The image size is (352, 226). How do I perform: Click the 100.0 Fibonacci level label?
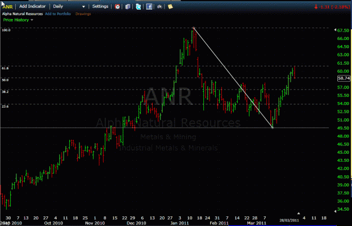[6, 30]
